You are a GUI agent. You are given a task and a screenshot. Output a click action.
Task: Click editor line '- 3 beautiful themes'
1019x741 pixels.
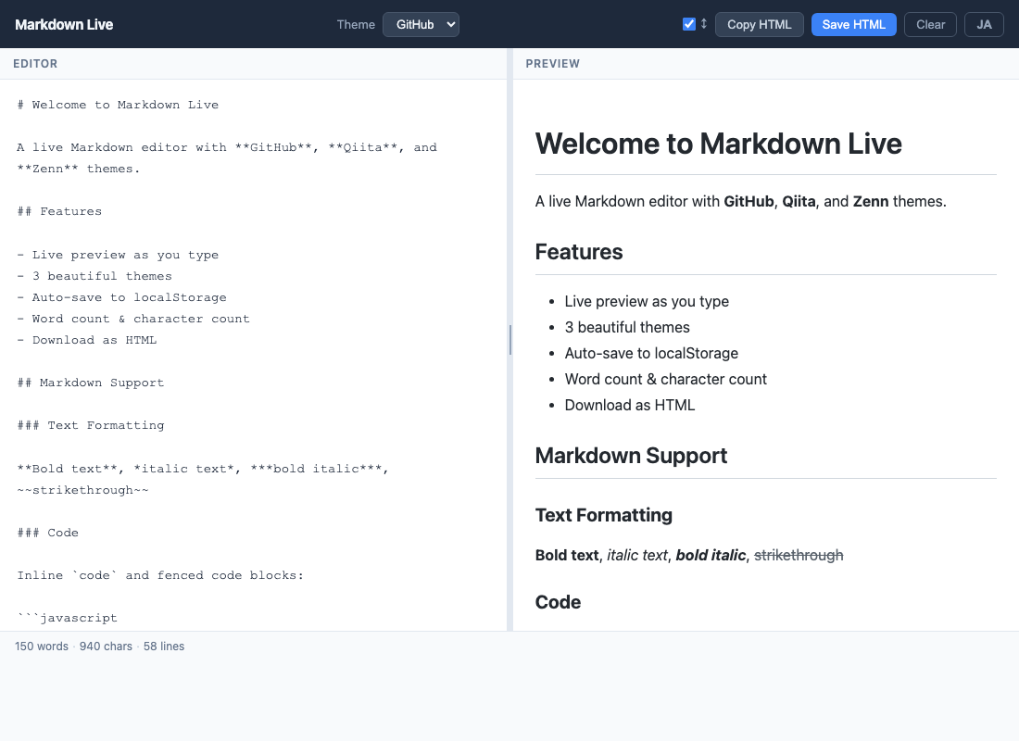[x=94, y=276]
